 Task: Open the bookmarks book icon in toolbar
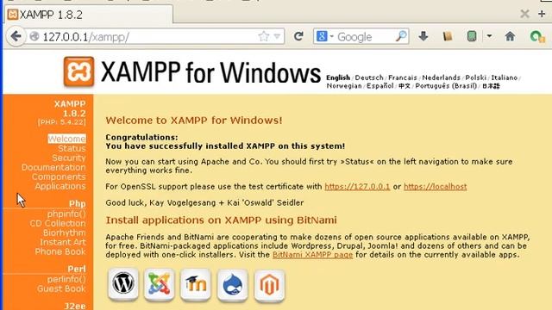click(448, 36)
